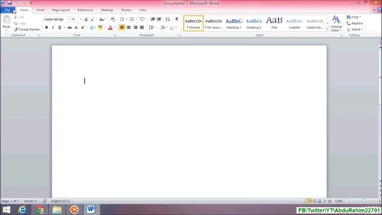
Task: Toggle Align Text Right
Action: 135,27
